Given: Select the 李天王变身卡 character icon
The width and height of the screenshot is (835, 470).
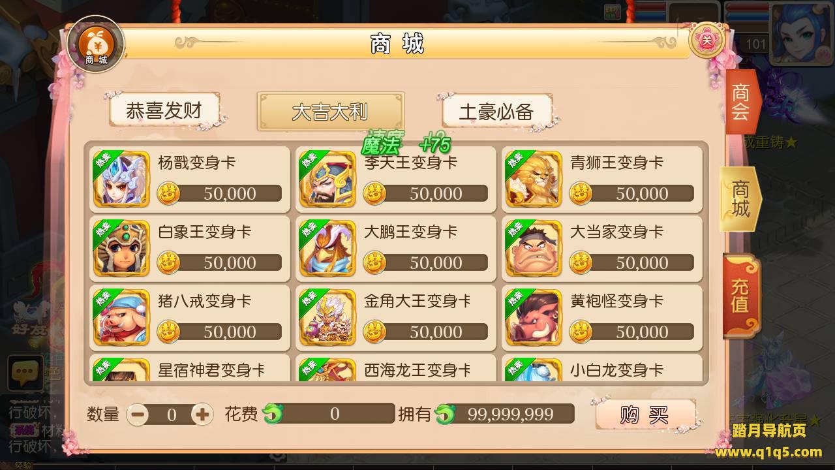Looking at the screenshot, I should (x=327, y=179).
